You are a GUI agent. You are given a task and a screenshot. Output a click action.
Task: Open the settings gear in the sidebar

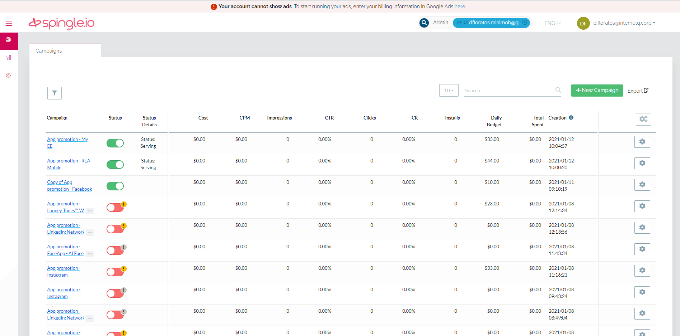9,75
